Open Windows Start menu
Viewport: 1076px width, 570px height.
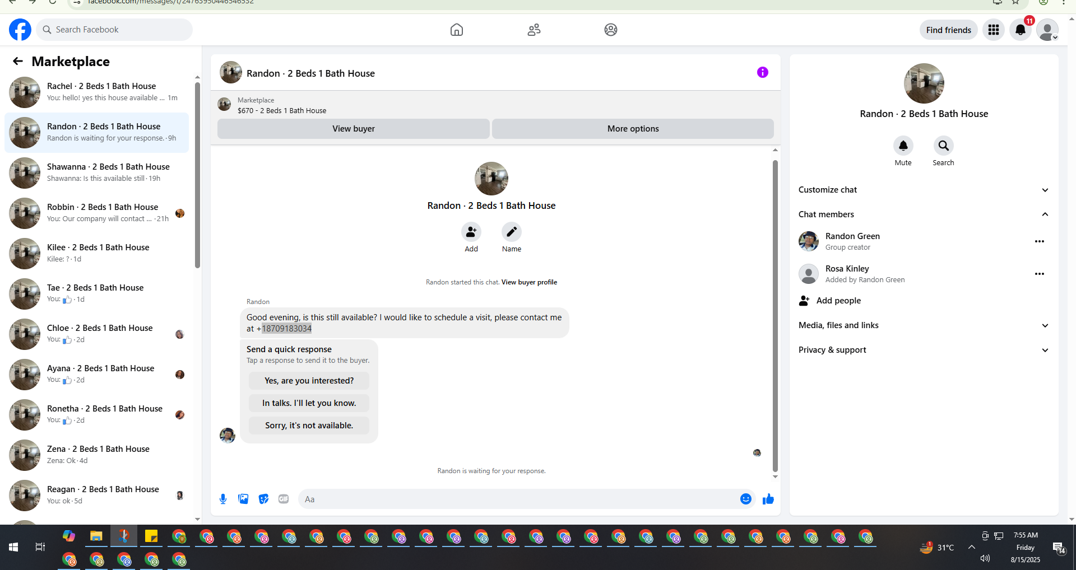(13, 547)
